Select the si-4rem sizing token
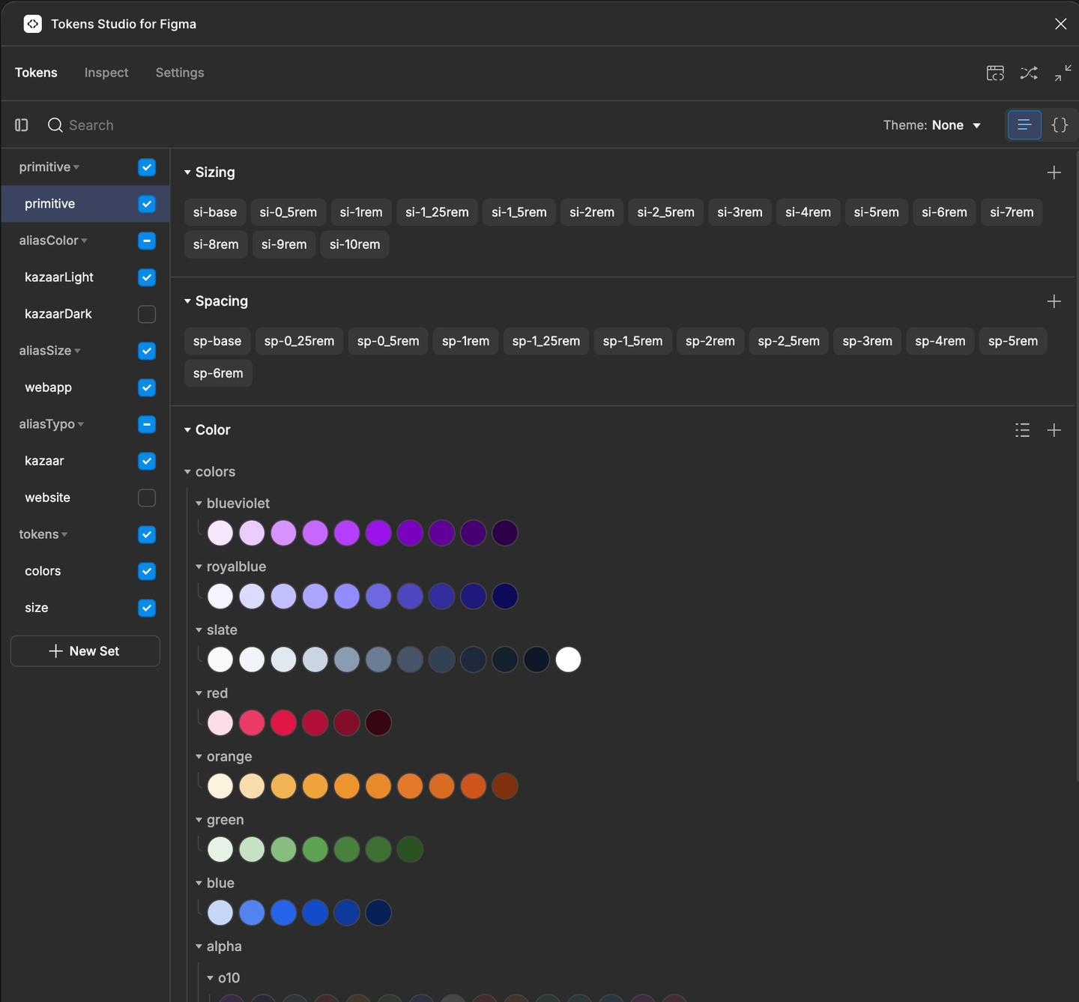The image size is (1079, 1002). coord(808,212)
